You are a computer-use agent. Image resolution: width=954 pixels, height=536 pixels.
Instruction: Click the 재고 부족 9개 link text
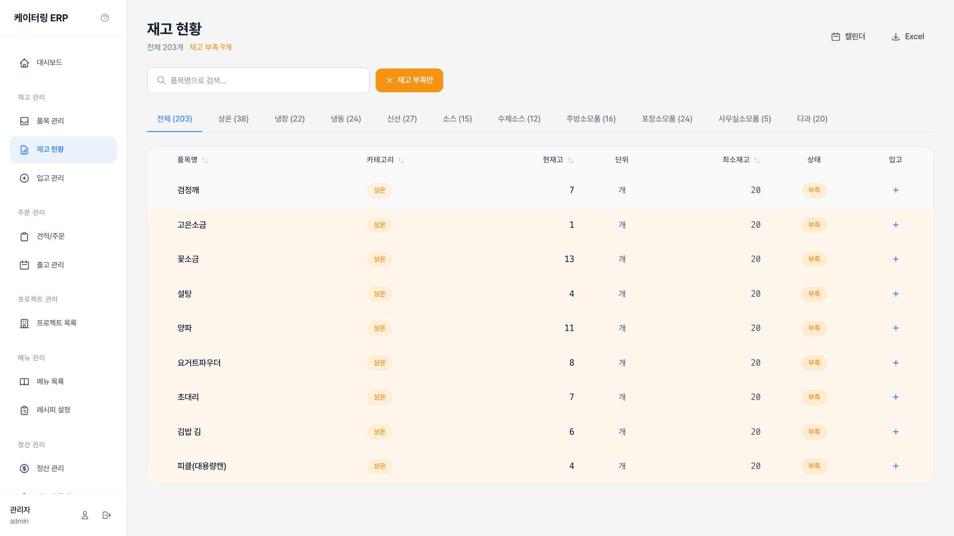210,47
